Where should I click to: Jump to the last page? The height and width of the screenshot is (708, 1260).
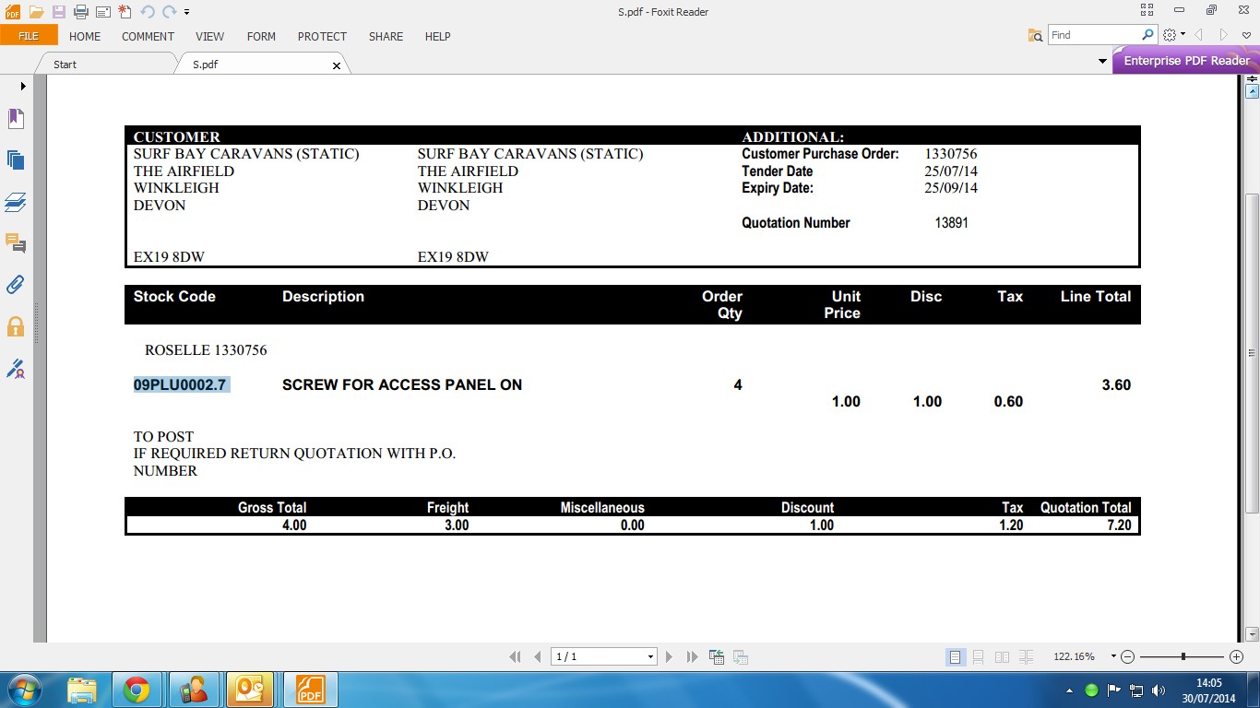click(693, 657)
